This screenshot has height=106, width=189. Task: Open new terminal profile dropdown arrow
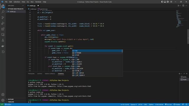(x=181, y=74)
